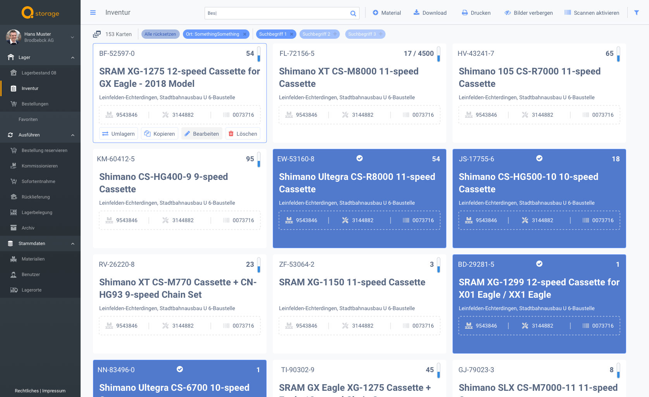Click Kopieren on card BF-52597-0
This screenshot has height=397, width=649.
(160, 134)
